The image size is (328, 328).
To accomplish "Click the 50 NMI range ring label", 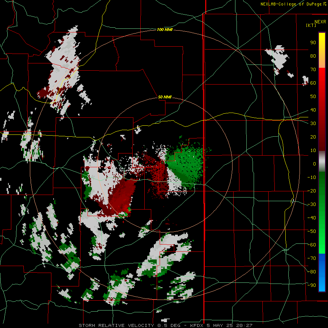I will (165, 97).
